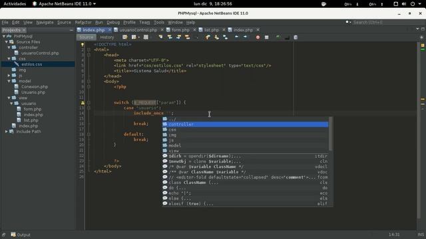Collapse the view folder in Projects

(x=9, y=98)
